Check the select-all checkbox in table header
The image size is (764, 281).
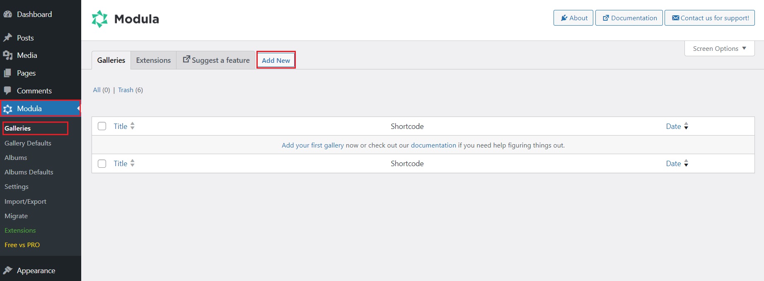pyautogui.click(x=102, y=126)
